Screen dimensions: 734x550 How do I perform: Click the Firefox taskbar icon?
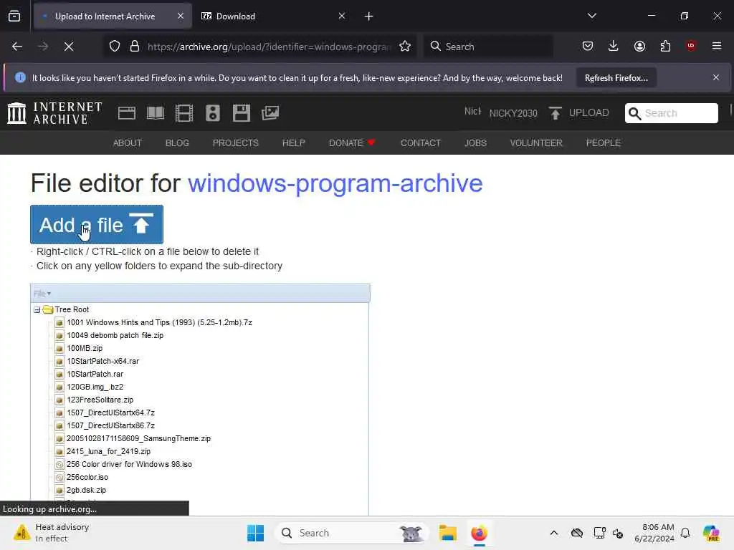pyautogui.click(x=480, y=533)
